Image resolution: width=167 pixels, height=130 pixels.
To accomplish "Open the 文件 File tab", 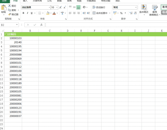I will (x=4, y=1).
